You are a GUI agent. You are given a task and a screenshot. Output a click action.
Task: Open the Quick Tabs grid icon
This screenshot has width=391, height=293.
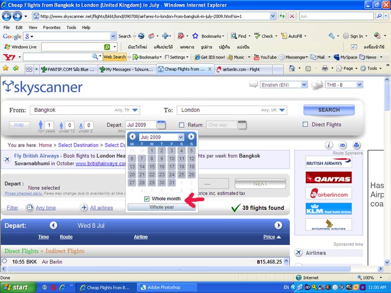tap(29, 69)
